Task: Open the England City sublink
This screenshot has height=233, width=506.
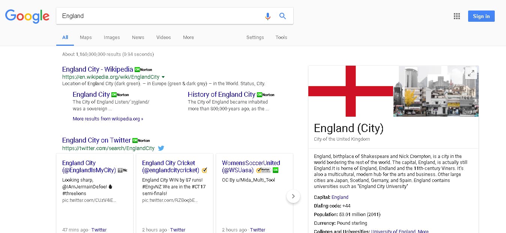Action: (91, 94)
